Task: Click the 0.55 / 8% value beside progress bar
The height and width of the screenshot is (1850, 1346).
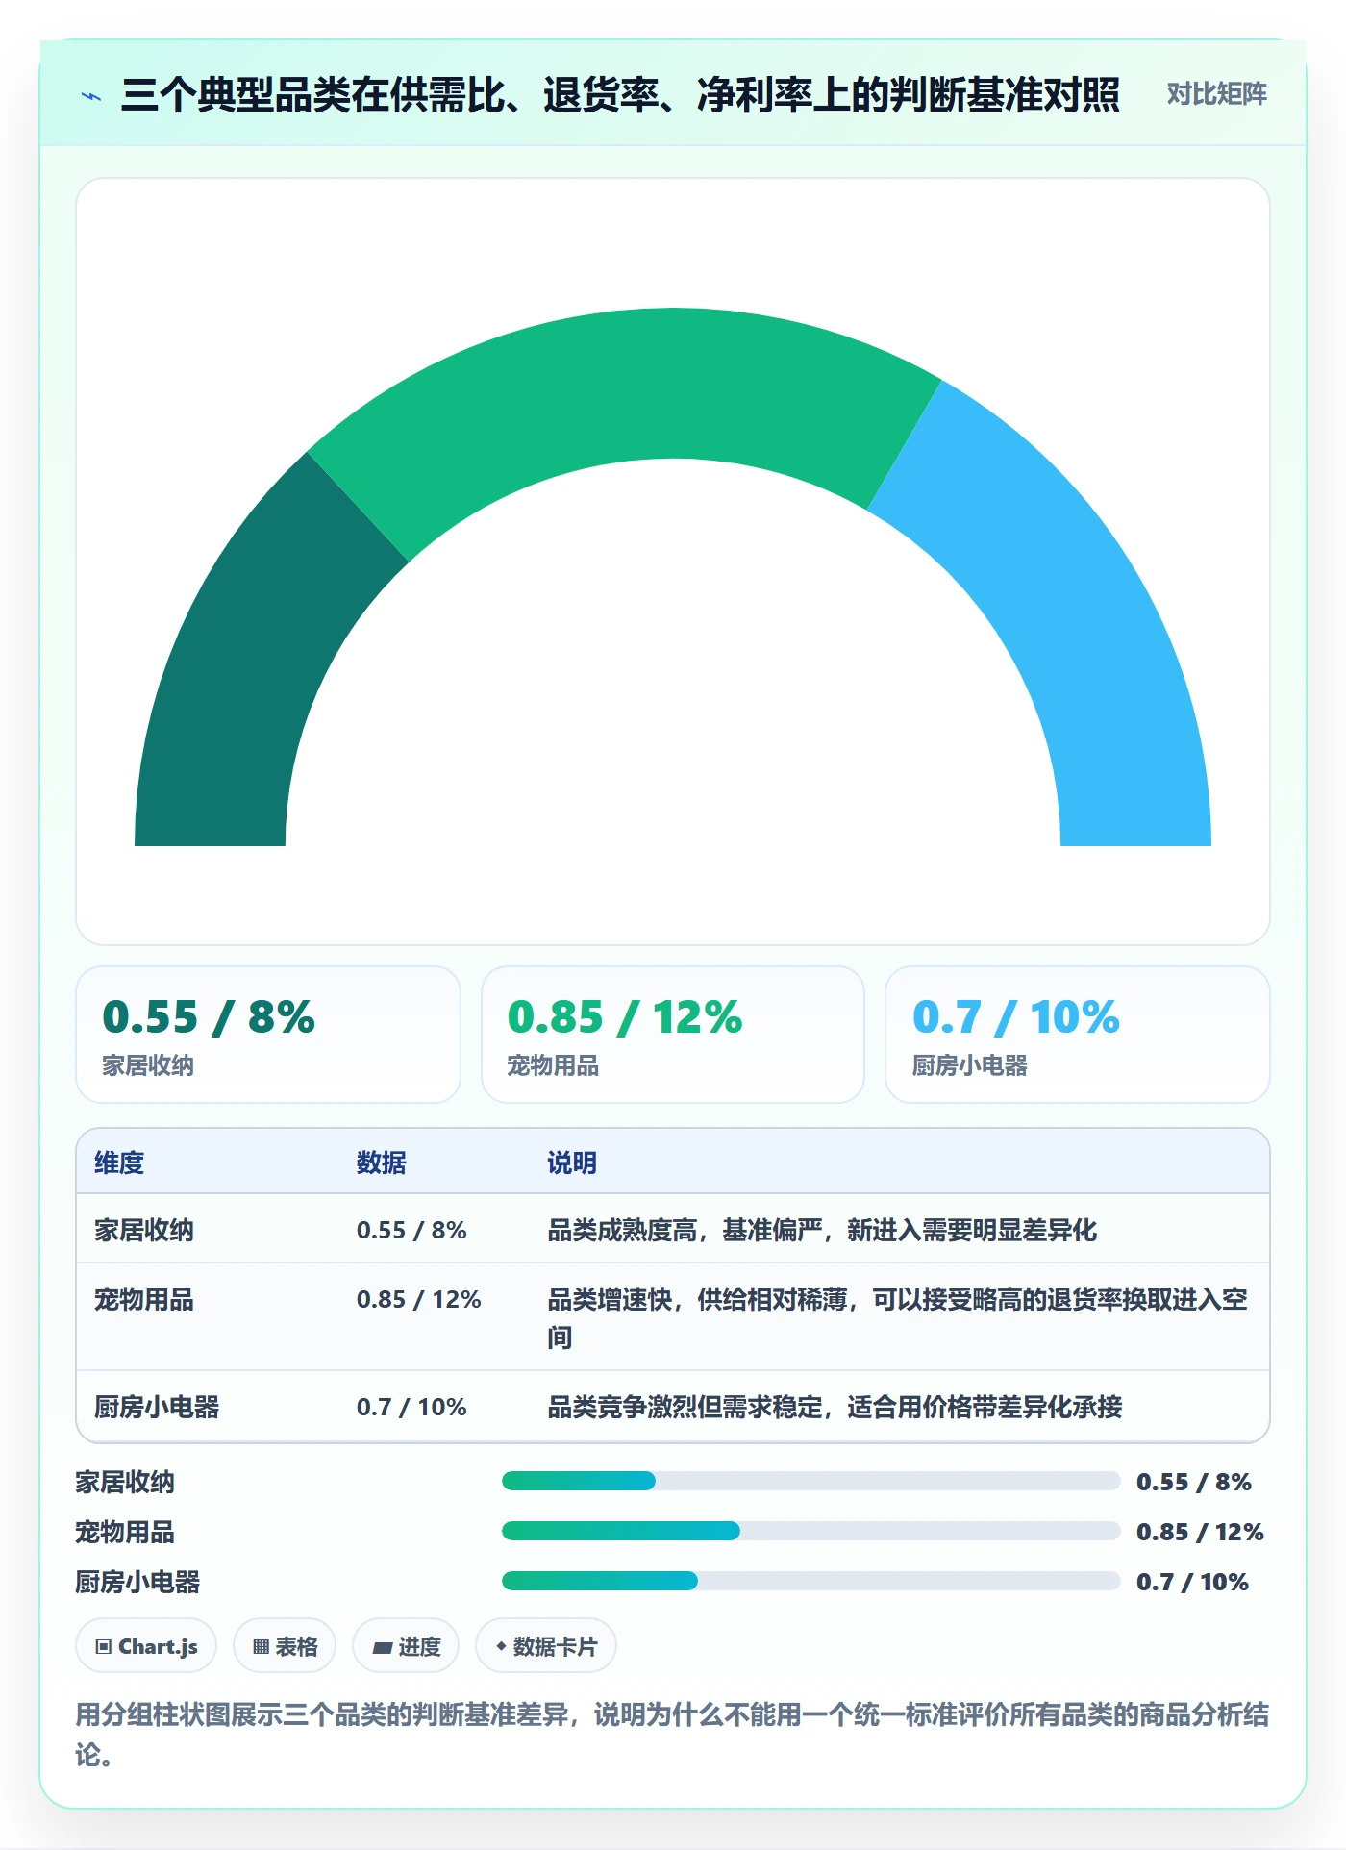Action: 1194,1482
